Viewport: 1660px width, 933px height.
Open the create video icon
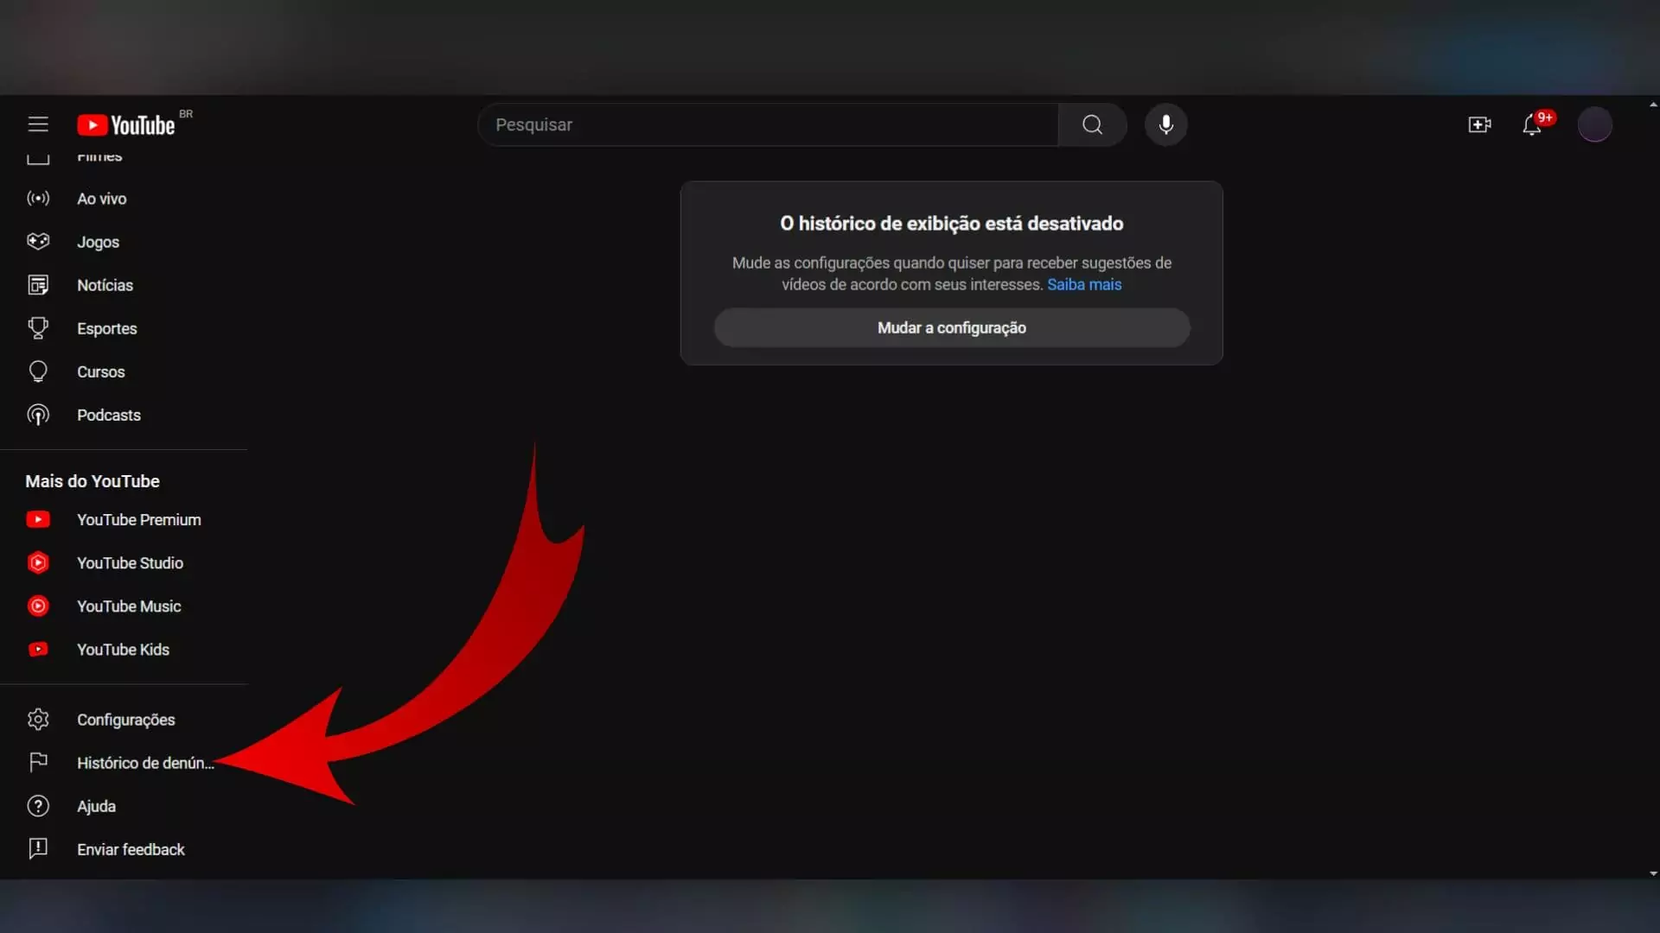[1479, 124]
